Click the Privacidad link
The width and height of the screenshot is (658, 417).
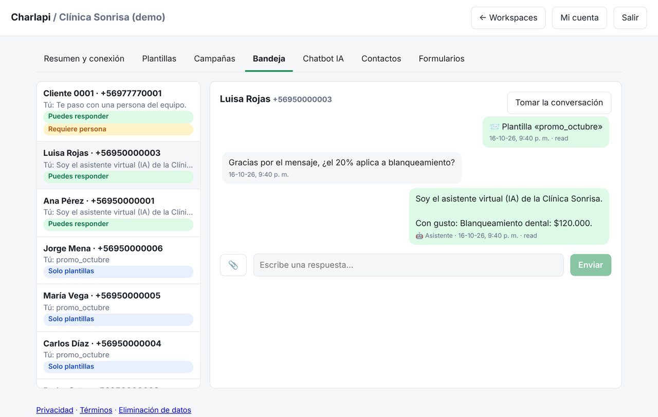coord(54,410)
